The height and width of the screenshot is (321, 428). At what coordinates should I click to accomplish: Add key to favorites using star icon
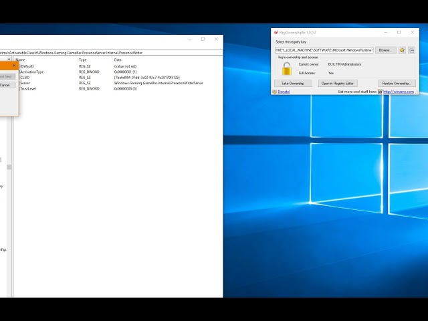pos(402,50)
